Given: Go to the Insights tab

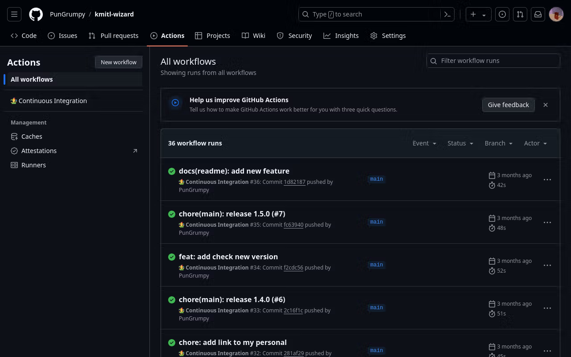Looking at the screenshot, I should 341,36.
